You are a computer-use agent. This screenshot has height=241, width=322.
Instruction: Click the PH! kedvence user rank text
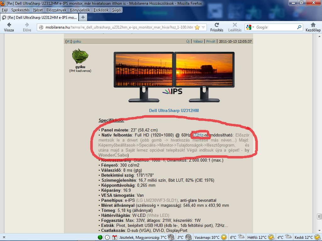coord(80,71)
